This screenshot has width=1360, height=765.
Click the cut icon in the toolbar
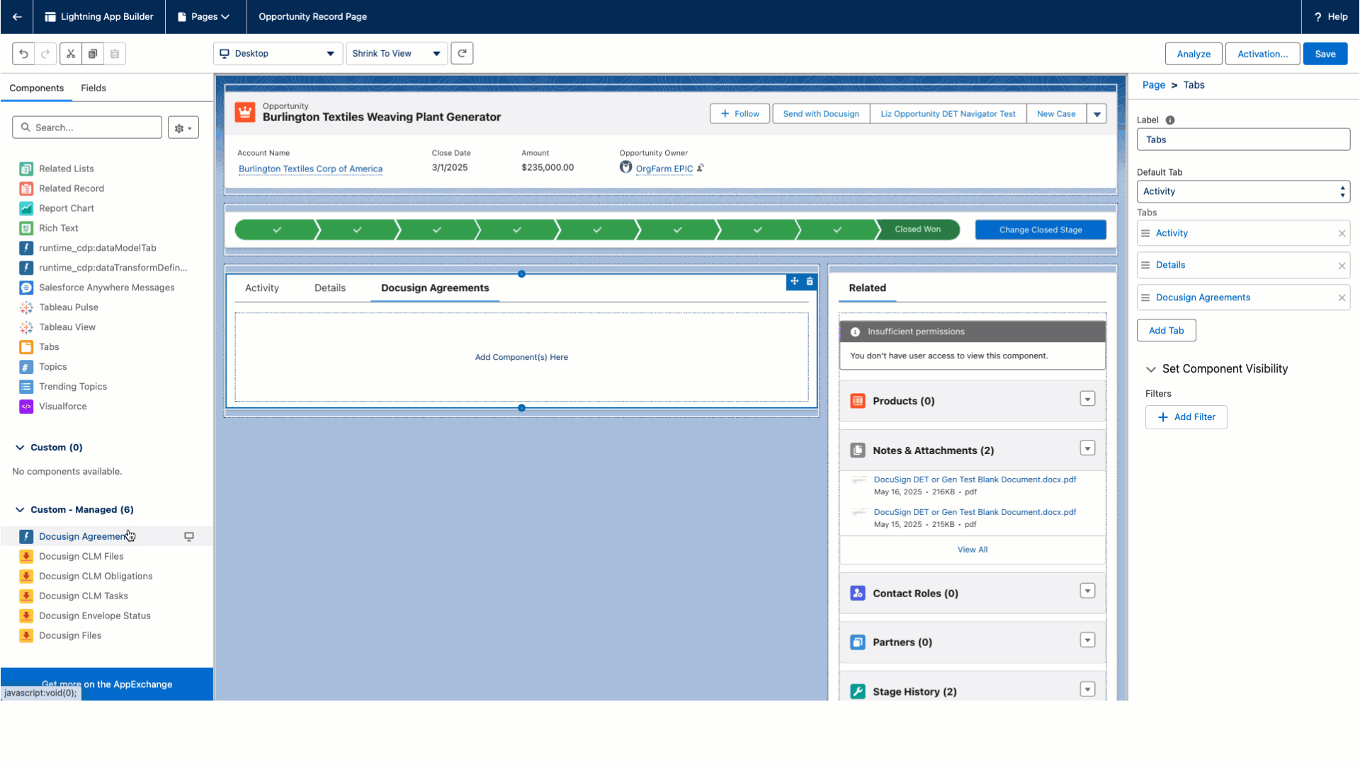[70, 53]
